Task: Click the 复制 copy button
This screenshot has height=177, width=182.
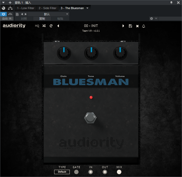Action: [x=42, y=19]
